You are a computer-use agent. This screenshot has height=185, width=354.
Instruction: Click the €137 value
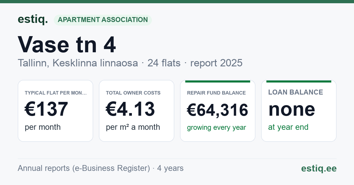pos(47,109)
